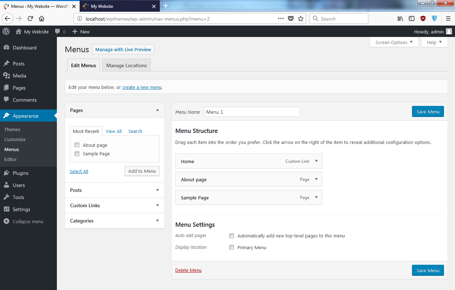
Task: Enable Primary Menu display location
Action: 232,247
